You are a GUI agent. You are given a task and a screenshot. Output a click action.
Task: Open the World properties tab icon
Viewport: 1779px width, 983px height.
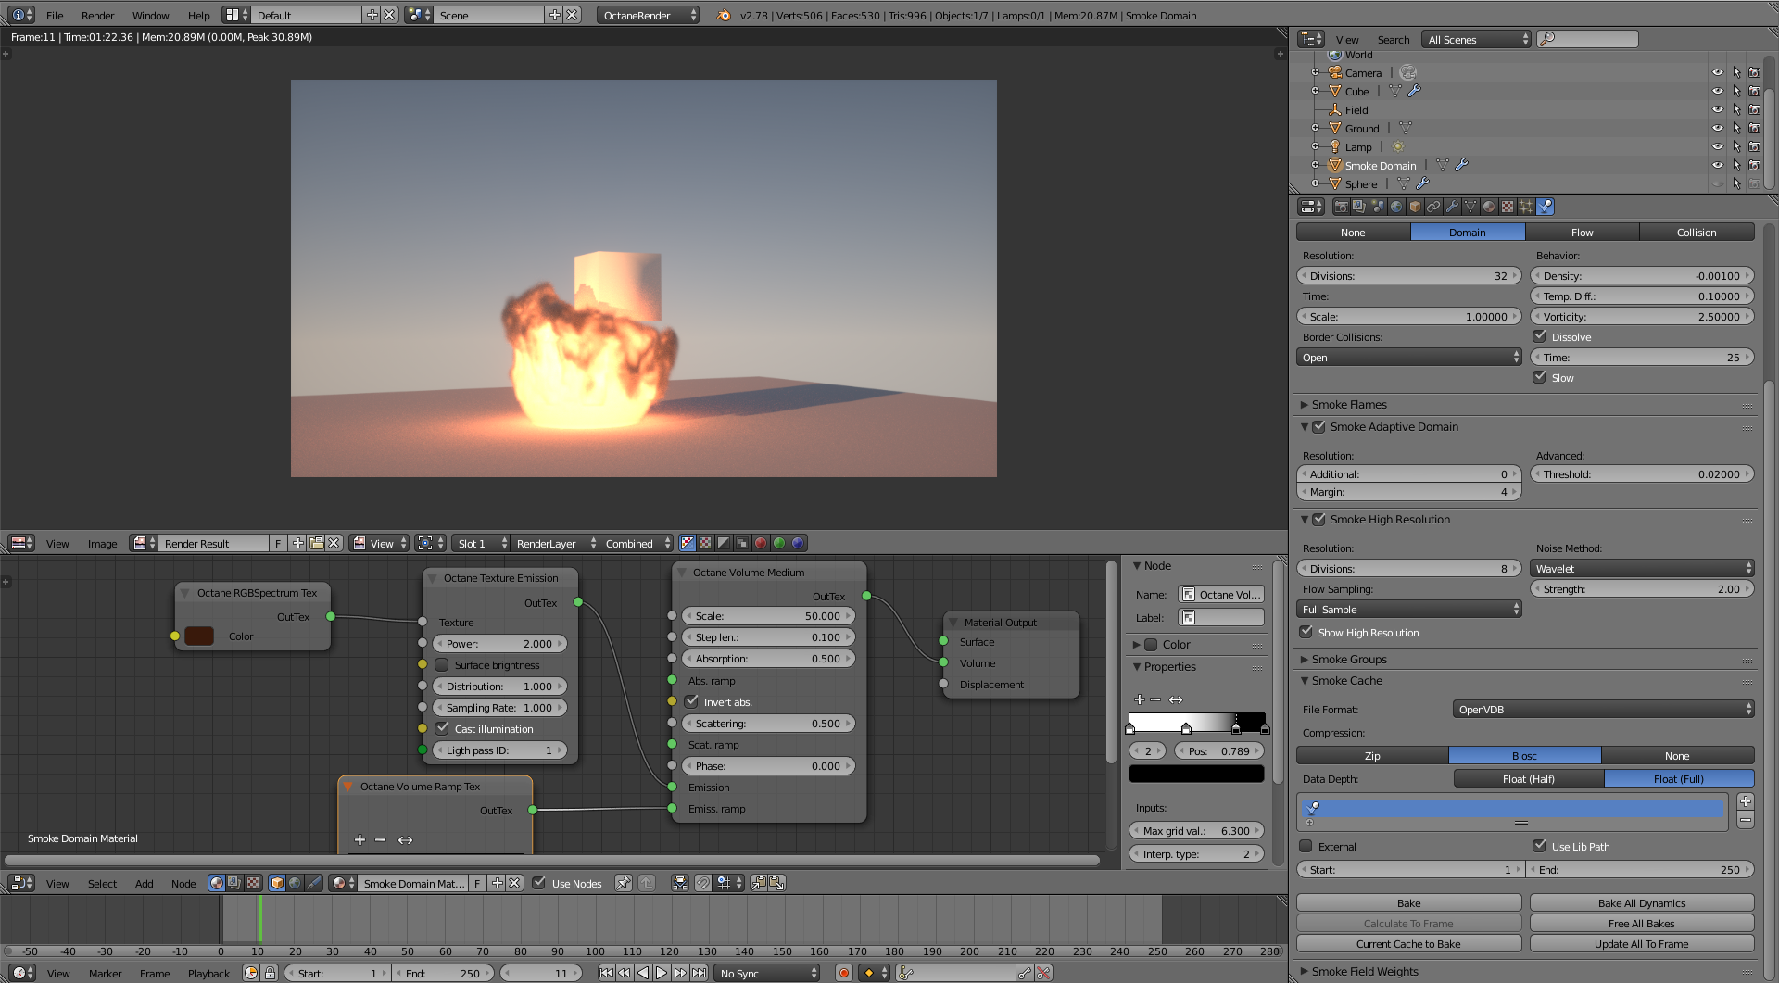[x=1396, y=207]
